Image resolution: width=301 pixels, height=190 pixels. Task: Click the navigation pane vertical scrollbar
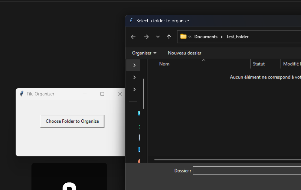tap(143, 94)
